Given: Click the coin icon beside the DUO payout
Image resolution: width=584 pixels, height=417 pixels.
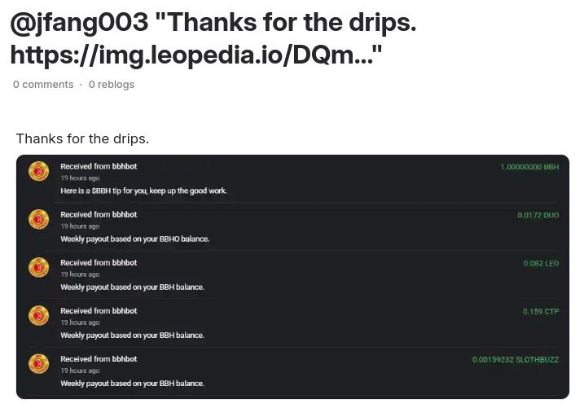Looking at the screenshot, I should 39,219.
